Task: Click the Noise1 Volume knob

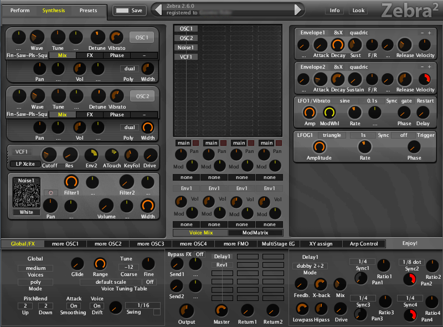Action: (x=106, y=206)
